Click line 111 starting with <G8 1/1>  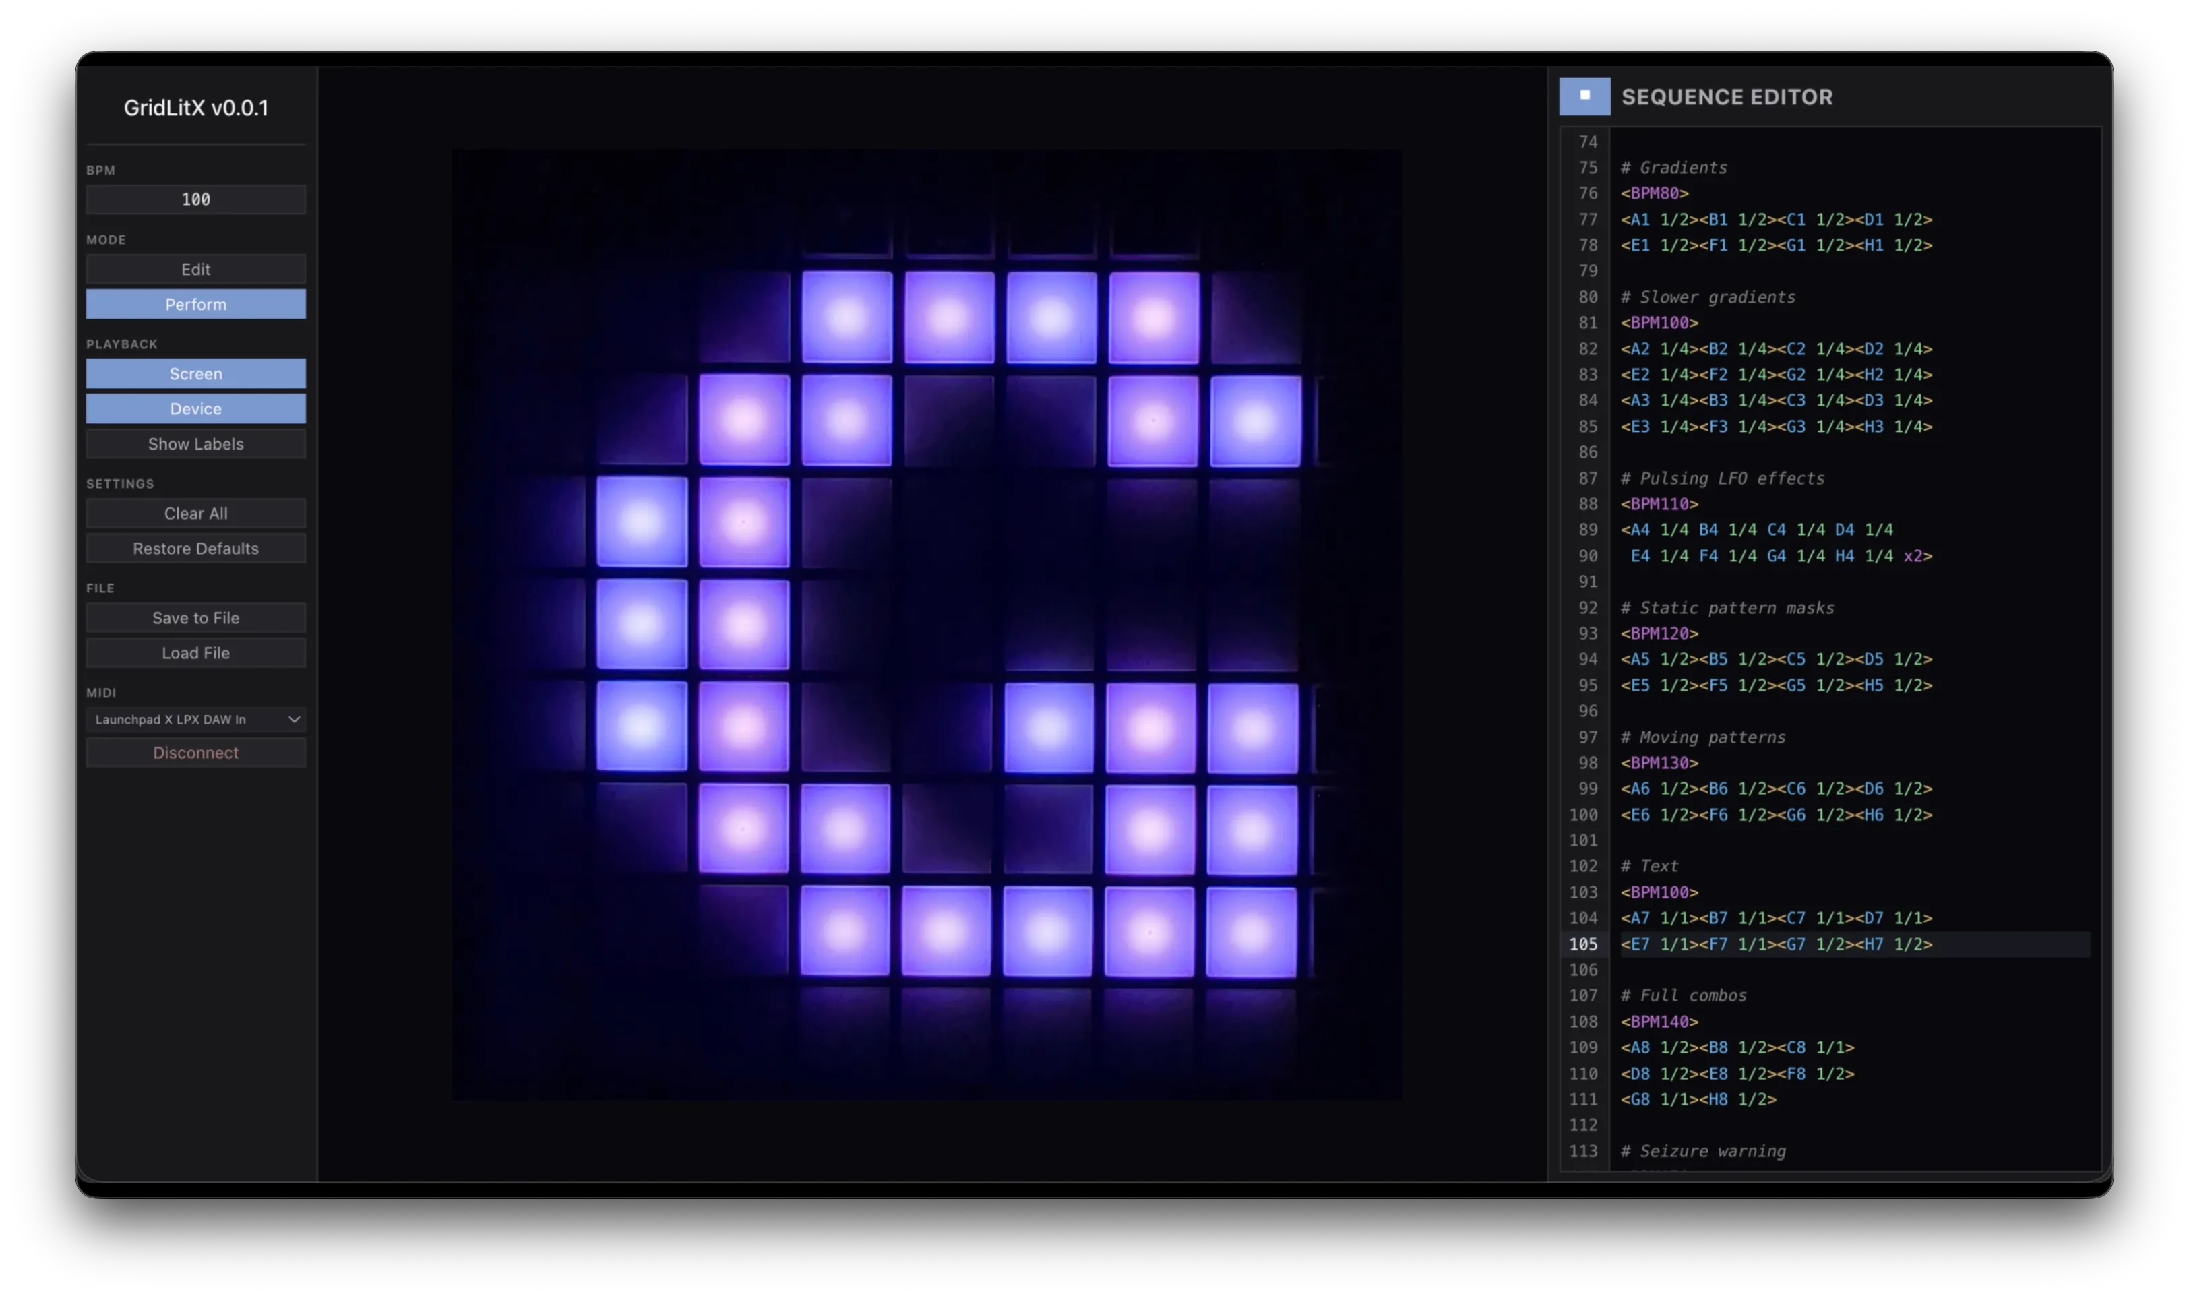pyautogui.click(x=1698, y=1099)
